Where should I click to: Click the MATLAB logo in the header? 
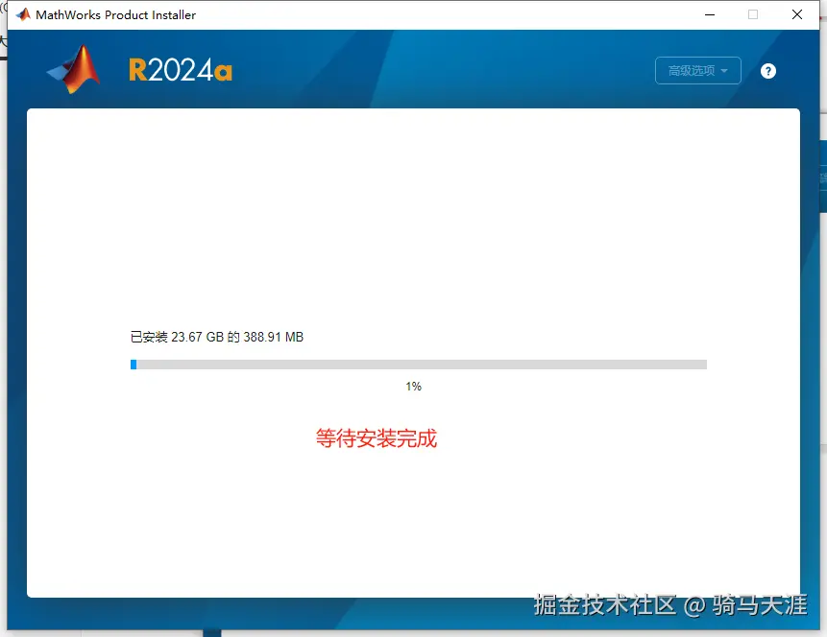[x=73, y=69]
